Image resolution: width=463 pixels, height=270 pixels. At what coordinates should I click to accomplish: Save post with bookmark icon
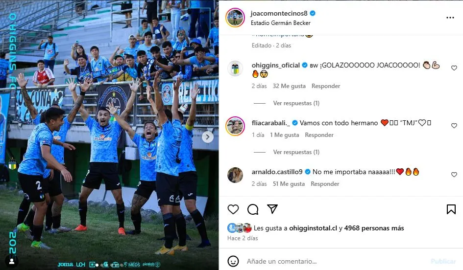point(451,209)
